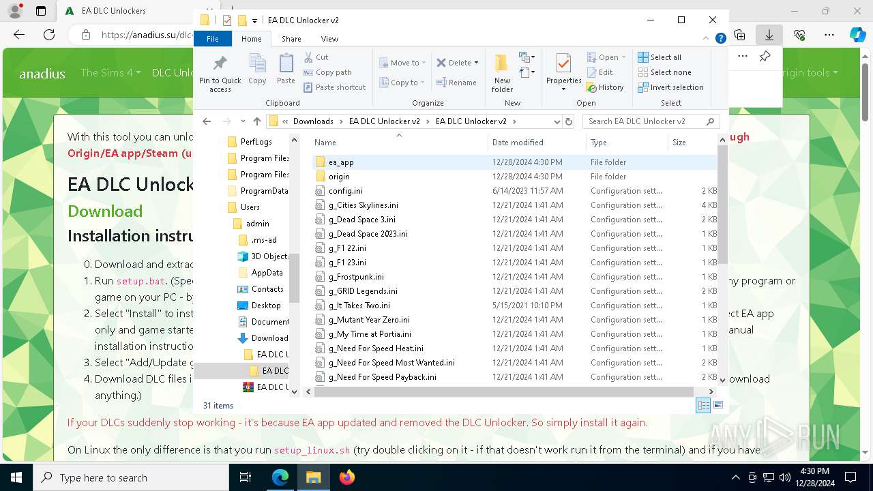Viewport: 873px width, 491px height.
Task: Click the New folder icon
Action: [x=502, y=63]
